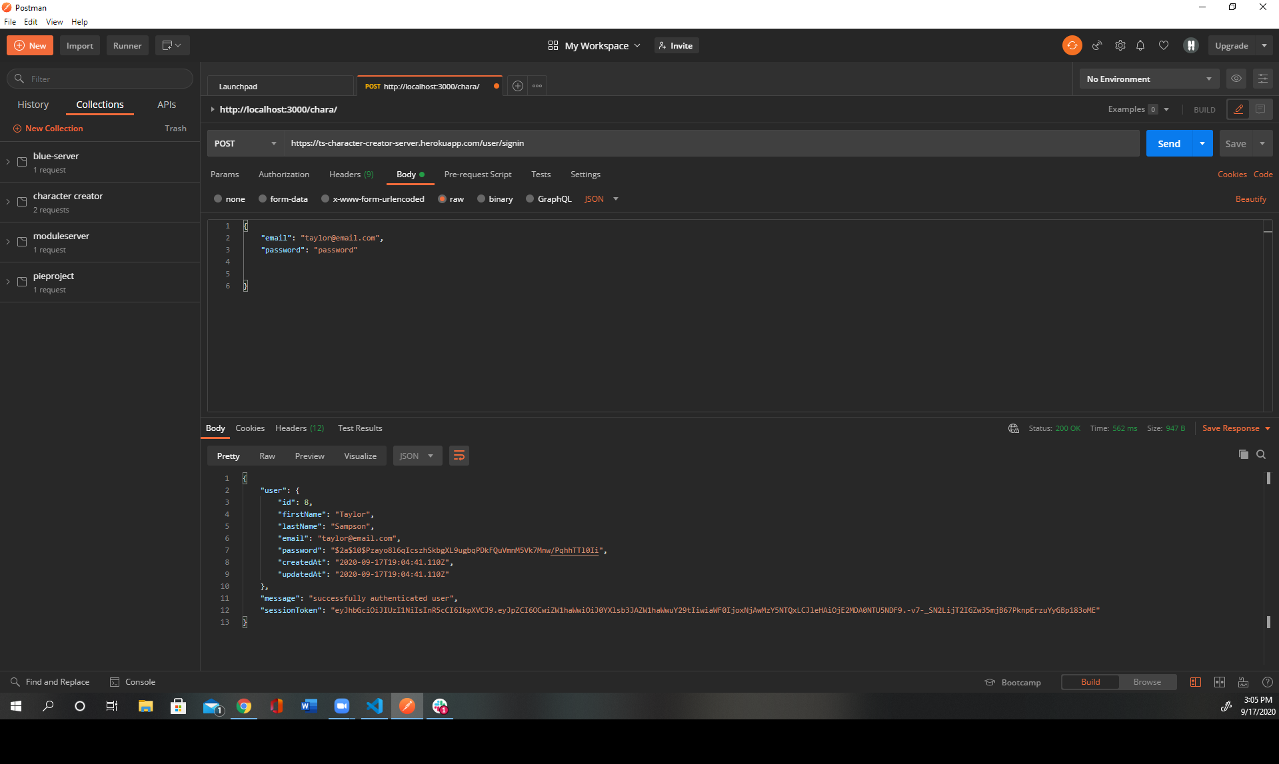This screenshot has height=764, width=1279.
Task: Click the orange sync icon
Action: pyautogui.click(x=1072, y=45)
